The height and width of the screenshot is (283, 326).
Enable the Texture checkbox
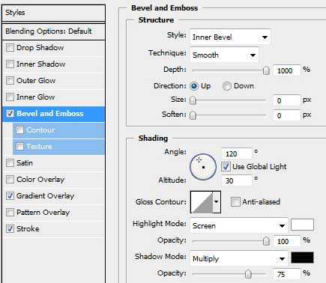pyautogui.click(x=20, y=146)
